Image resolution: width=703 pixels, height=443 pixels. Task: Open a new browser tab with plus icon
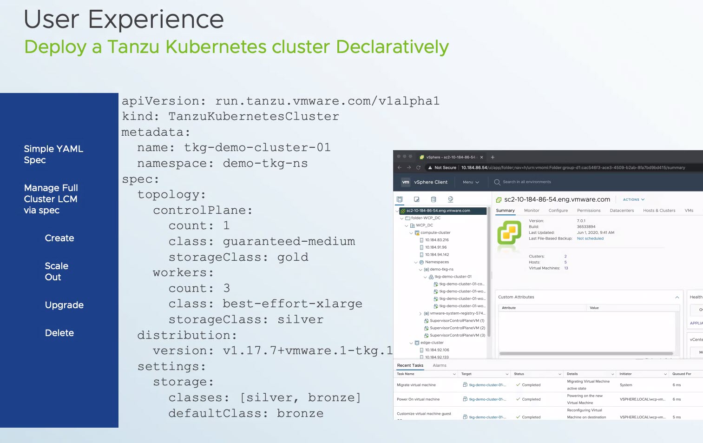493,157
